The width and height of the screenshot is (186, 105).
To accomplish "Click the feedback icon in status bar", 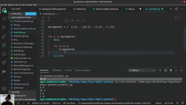I will (x=177, y=103).
